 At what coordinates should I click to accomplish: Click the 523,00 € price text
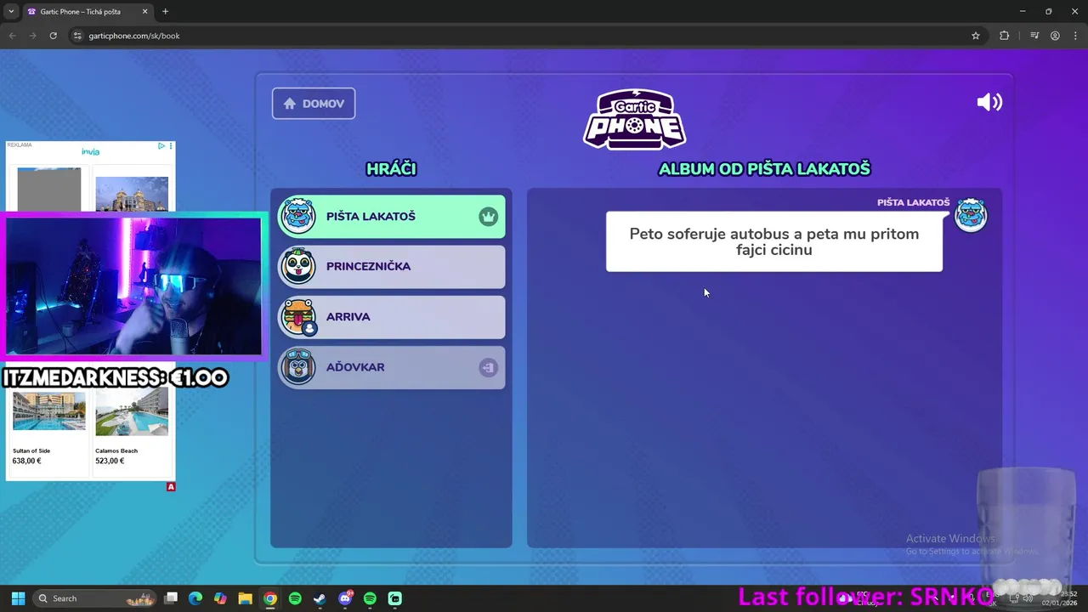[x=110, y=461]
